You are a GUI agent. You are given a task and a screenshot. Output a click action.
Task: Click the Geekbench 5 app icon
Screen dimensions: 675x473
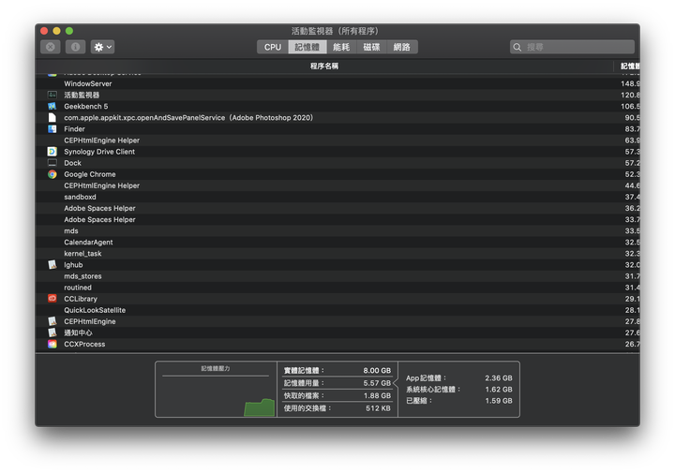(52, 106)
